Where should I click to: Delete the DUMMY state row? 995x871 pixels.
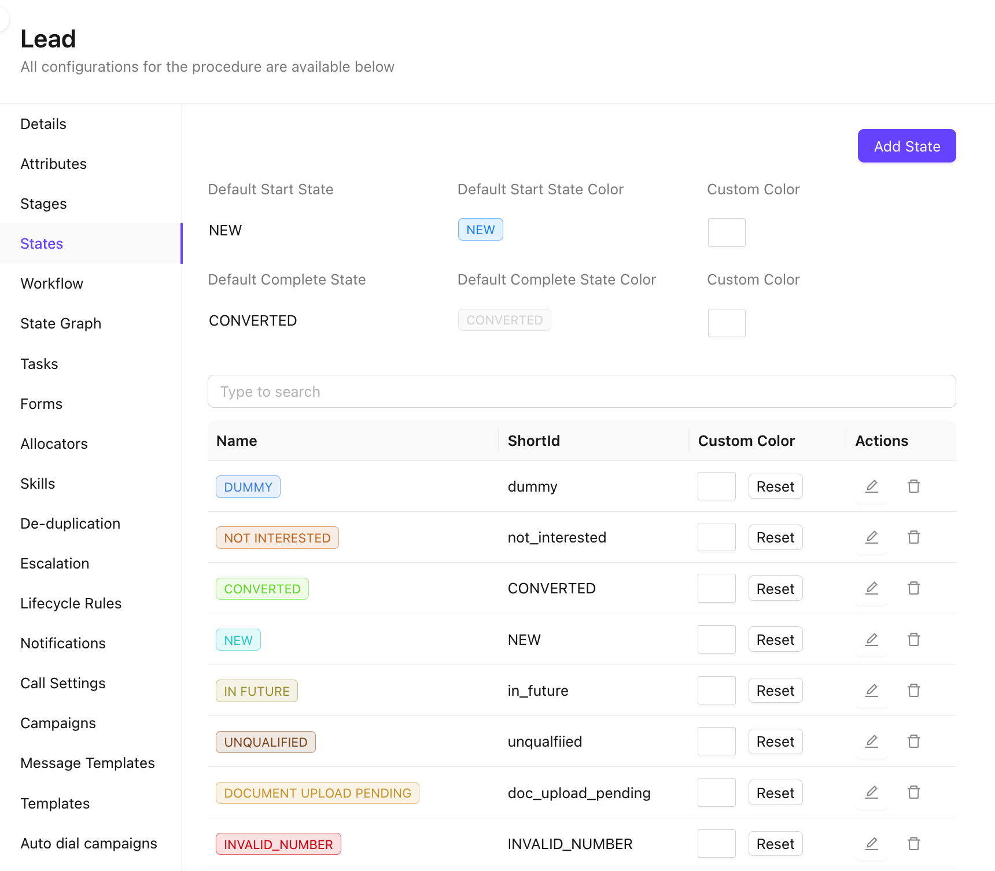pyautogui.click(x=913, y=486)
